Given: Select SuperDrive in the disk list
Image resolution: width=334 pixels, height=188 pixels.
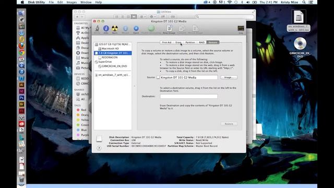Looking at the screenshot, I should (113, 62).
